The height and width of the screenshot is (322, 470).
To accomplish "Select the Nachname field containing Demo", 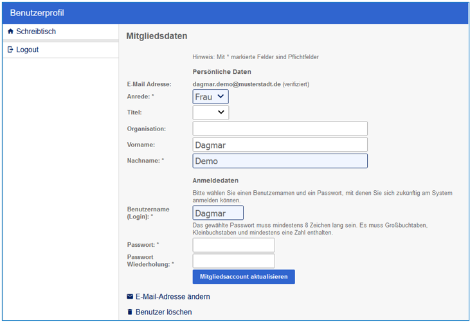I will click(280, 161).
